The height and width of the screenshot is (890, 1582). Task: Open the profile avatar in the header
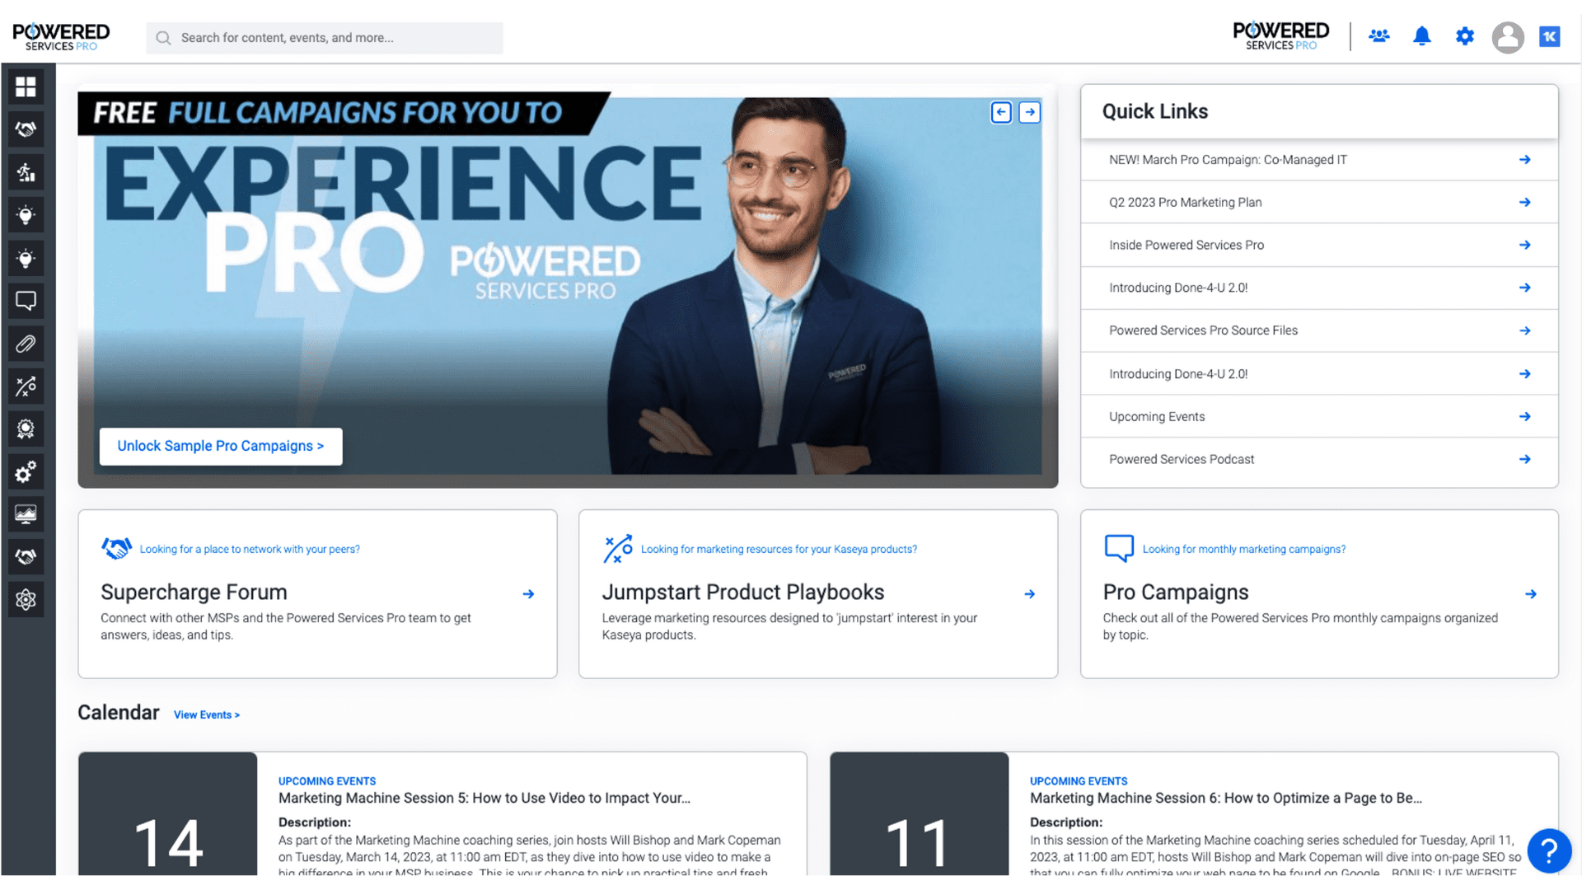click(1508, 38)
